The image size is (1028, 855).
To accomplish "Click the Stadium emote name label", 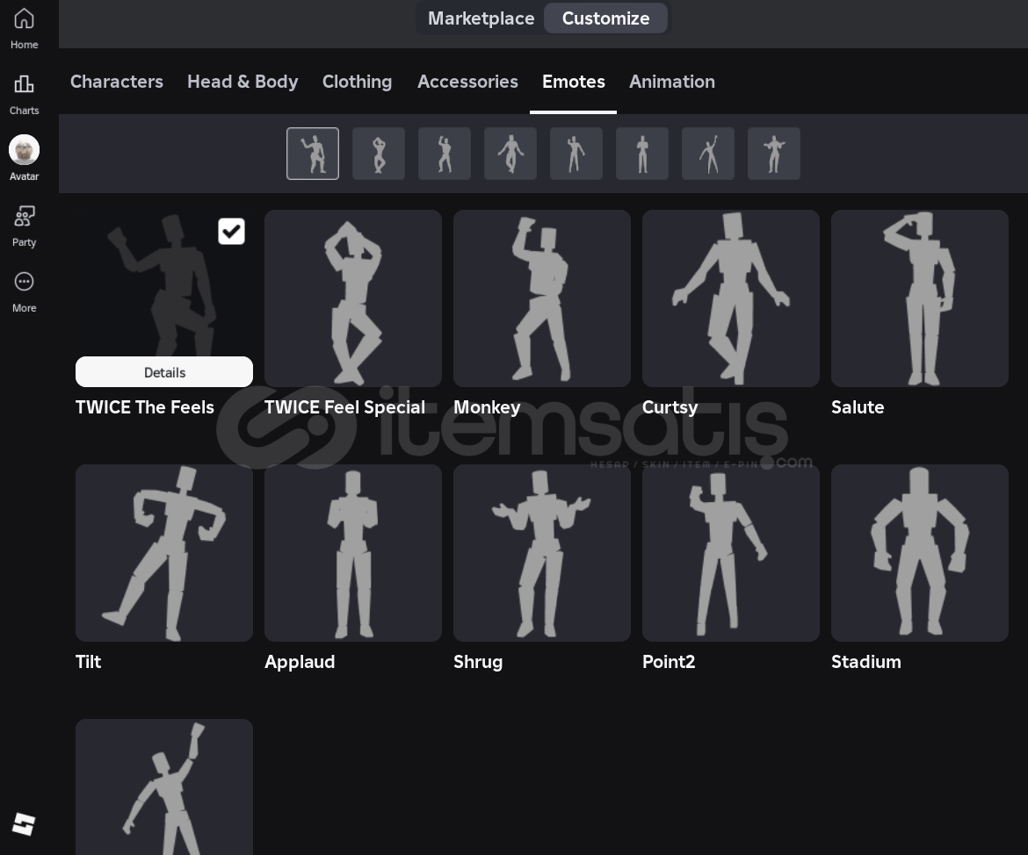I will tap(866, 662).
